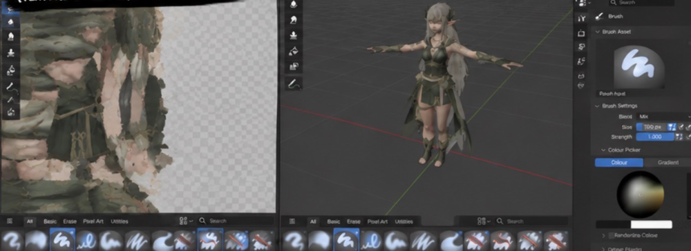
Task: Pick the cursive blue stroke brush in image editor shelf
Action: 87,241
